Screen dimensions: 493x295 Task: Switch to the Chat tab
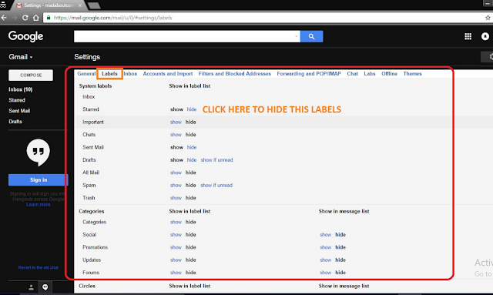(x=353, y=74)
